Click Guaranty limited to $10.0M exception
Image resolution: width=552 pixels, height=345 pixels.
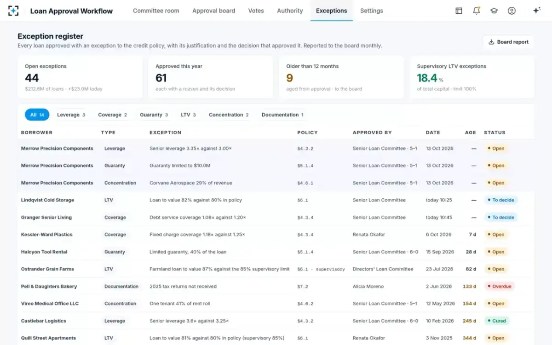[x=180, y=166]
